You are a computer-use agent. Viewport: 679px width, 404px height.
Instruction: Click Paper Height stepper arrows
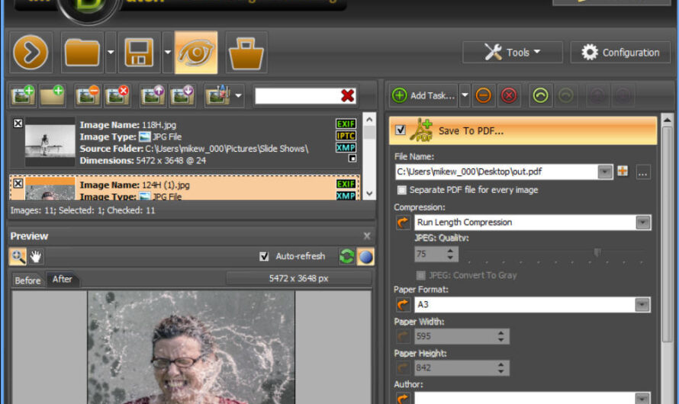tap(501, 367)
